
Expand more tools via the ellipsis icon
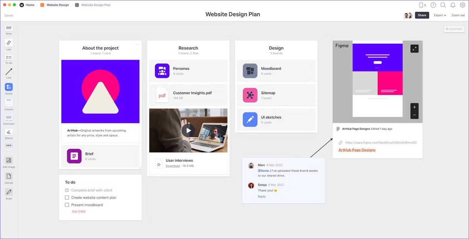coord(8,145)
